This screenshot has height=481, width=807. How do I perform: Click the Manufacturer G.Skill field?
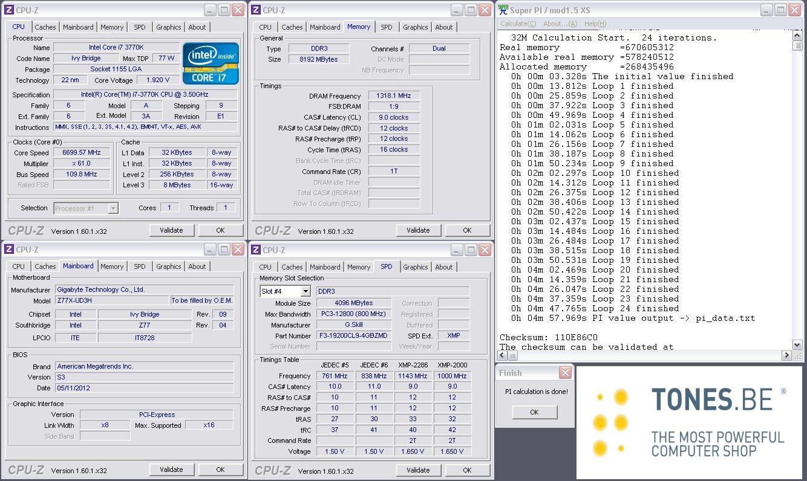point(354,324)
